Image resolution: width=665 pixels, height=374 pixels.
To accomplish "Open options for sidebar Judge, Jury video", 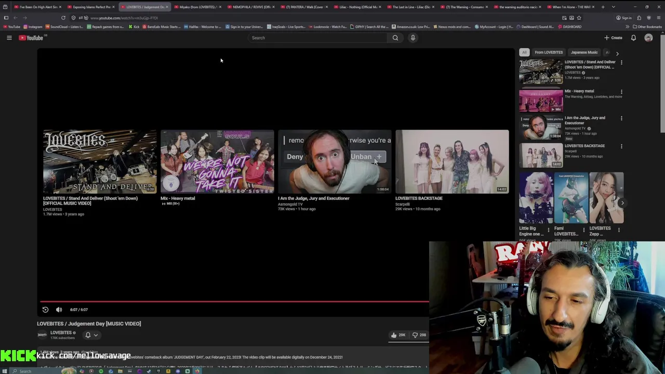I will point(621,118).
